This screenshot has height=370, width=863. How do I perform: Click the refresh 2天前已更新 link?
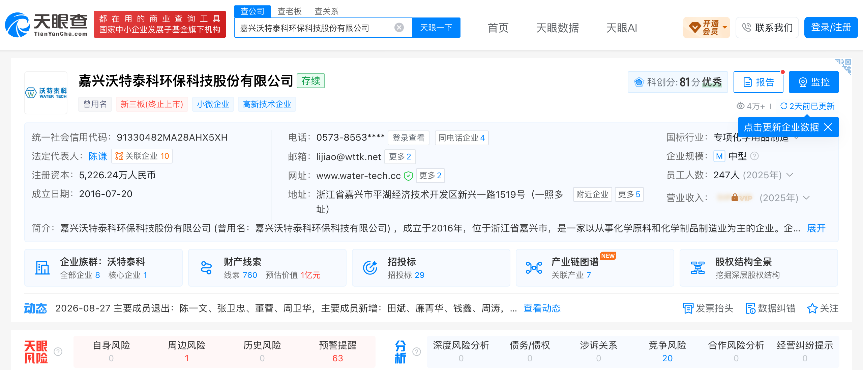click(x=807, y=106)
